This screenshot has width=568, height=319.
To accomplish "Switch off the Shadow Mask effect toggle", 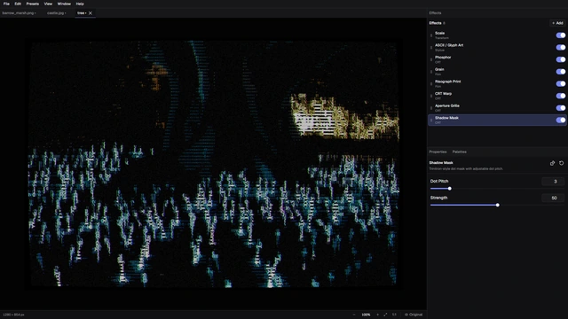I will click(560, 121).
